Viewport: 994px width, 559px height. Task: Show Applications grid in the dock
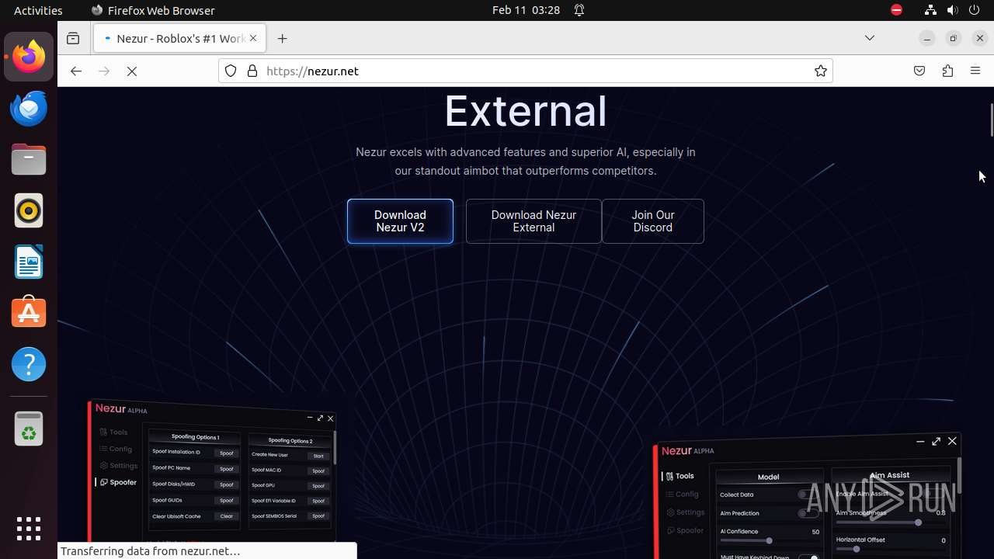click(x=29, y=529)
